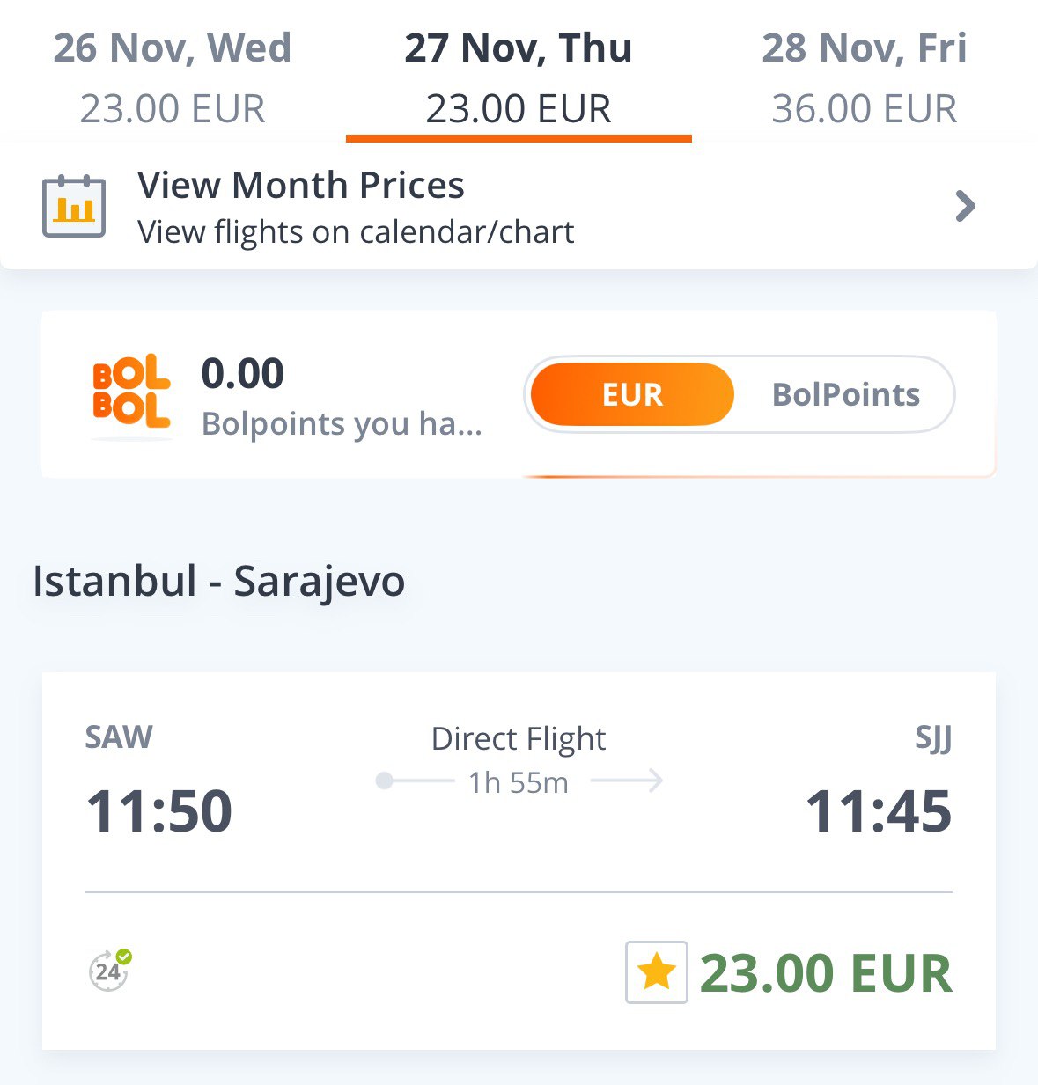The width and height of the screenshot is (1038, 1085).
Task: Tap the 0.00 Bolpoints balance
Action: coord(243,374)
